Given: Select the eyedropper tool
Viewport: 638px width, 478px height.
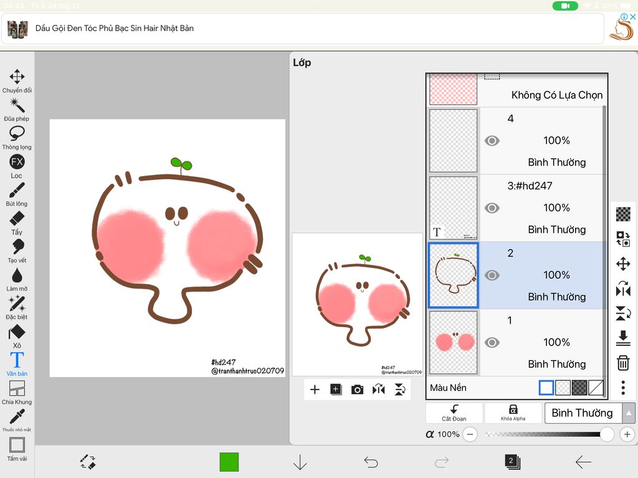Looking at the screenshot, I should coord(17,420).
